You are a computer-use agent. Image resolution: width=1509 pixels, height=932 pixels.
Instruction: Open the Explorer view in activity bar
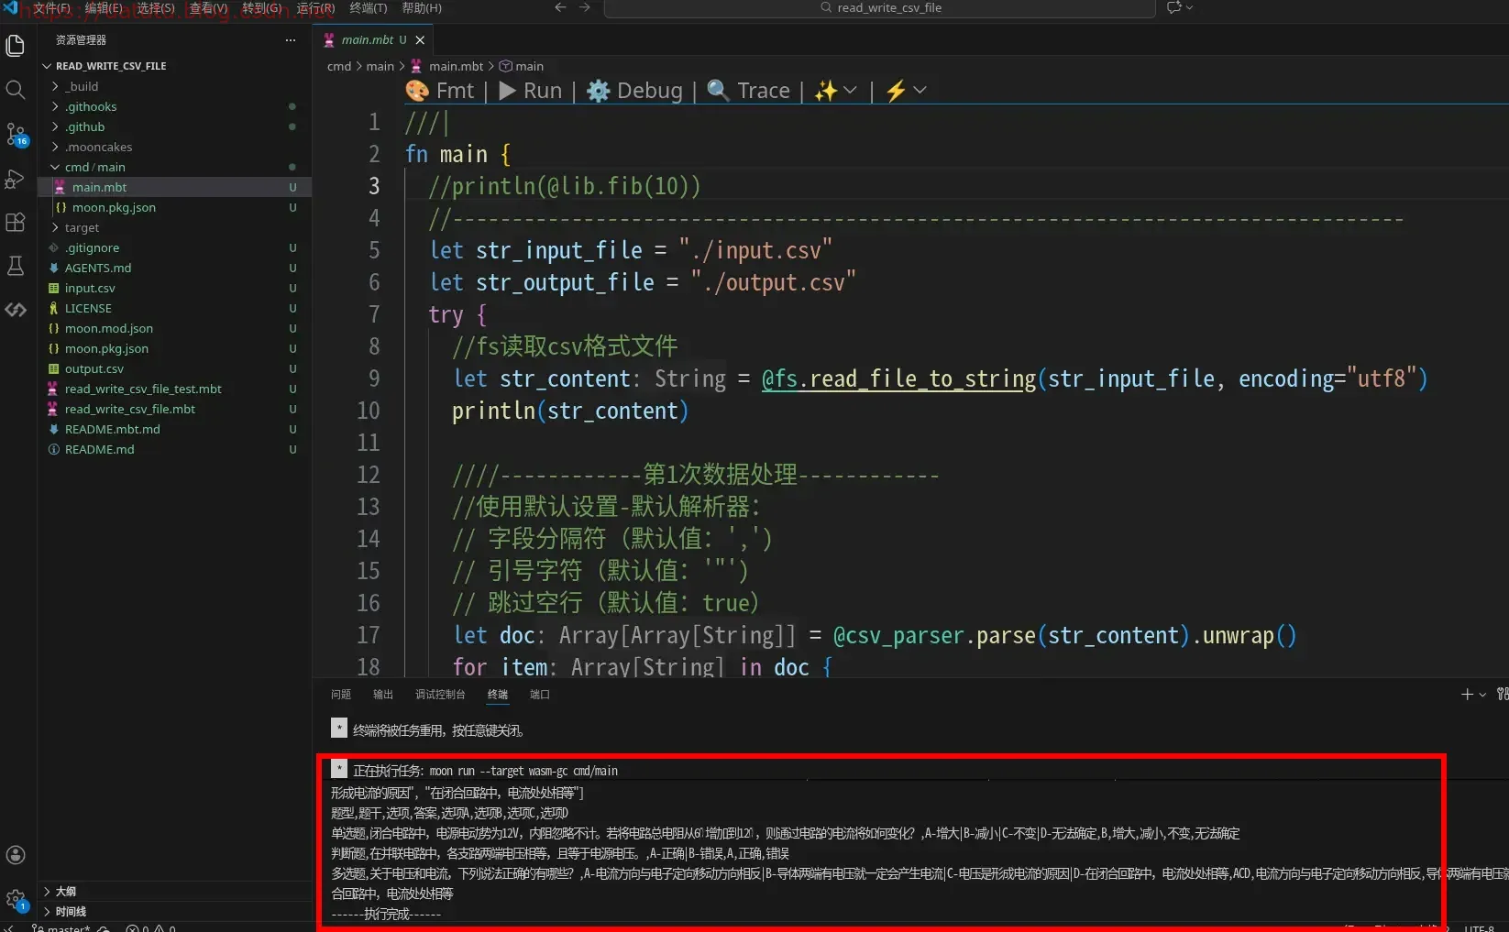coord(16,45)
